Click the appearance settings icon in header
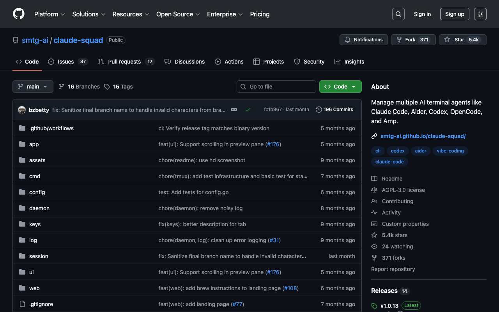The image size is (499, 312). pyautogui.click(x=480, y=14)
